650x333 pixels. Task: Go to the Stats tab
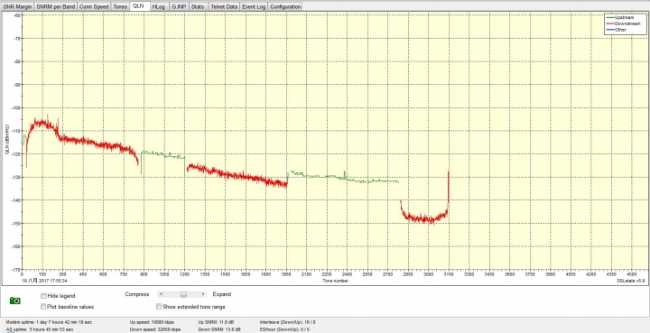point(198,6)
